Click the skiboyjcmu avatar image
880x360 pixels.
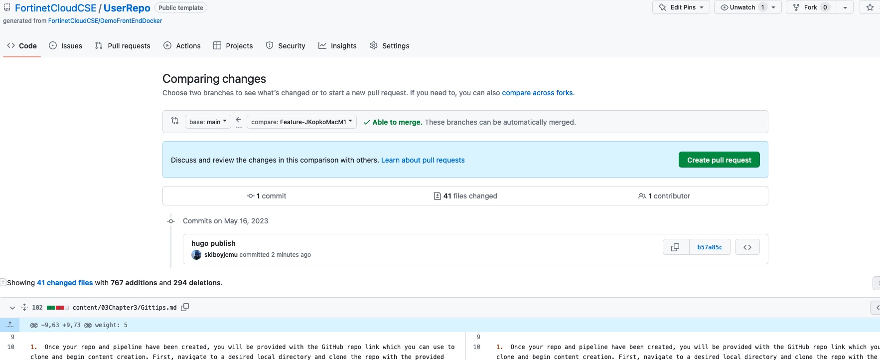(196, 255)
